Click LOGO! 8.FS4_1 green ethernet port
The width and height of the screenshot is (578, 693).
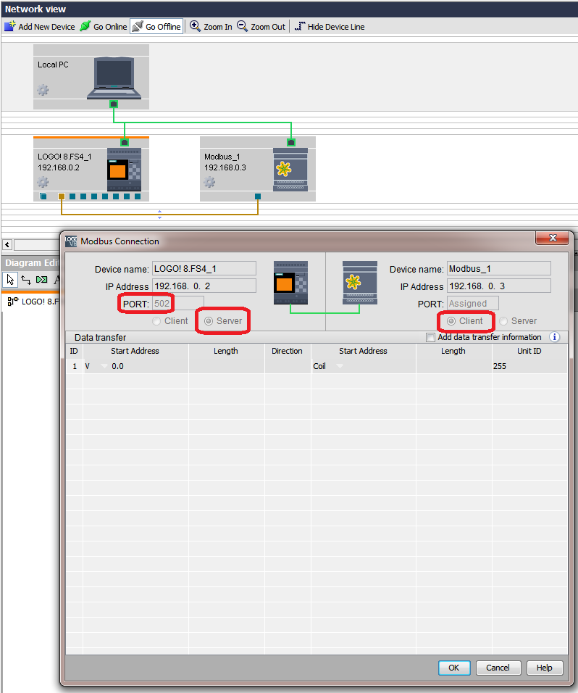125,142
